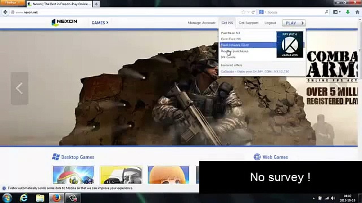362x203 pixels.
Task: Click the volume speaker tray icon
Action: (333, 198)
